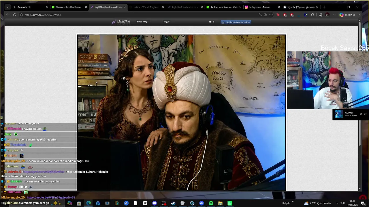
Task: Open a new browser tab
Action: point(324,7)
